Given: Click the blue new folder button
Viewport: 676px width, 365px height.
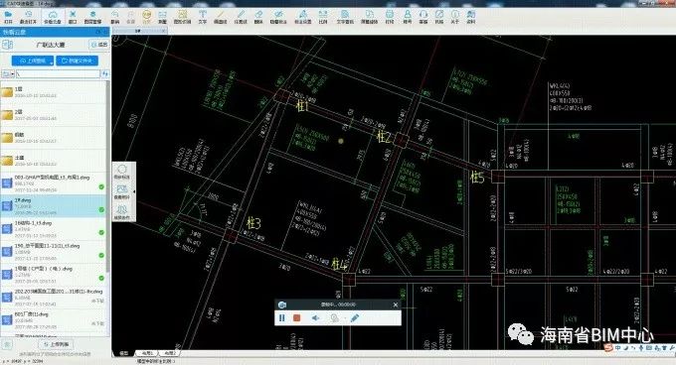Looking at the screenshot, I should click(x=78, y=61).
